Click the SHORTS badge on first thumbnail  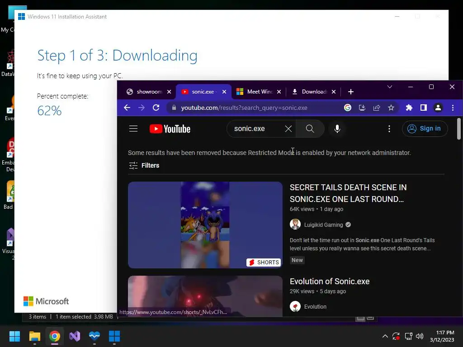pyautogui.click(x=264, y=263)
